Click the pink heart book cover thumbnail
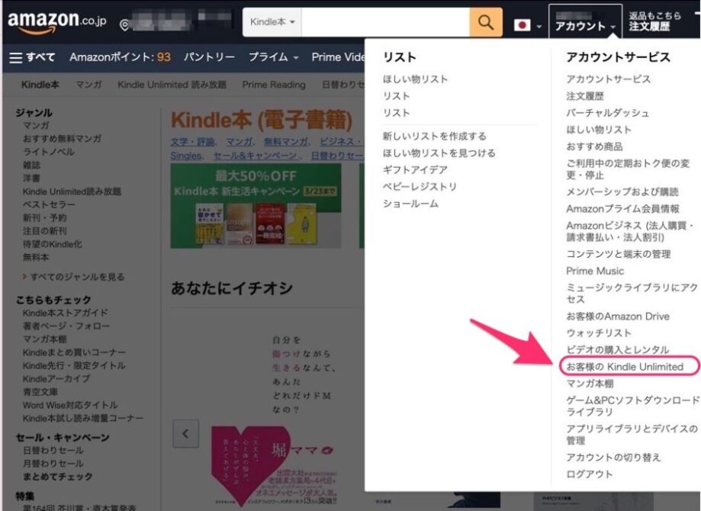The height and width of the screenshot is (511, 701). pos(251,465)
